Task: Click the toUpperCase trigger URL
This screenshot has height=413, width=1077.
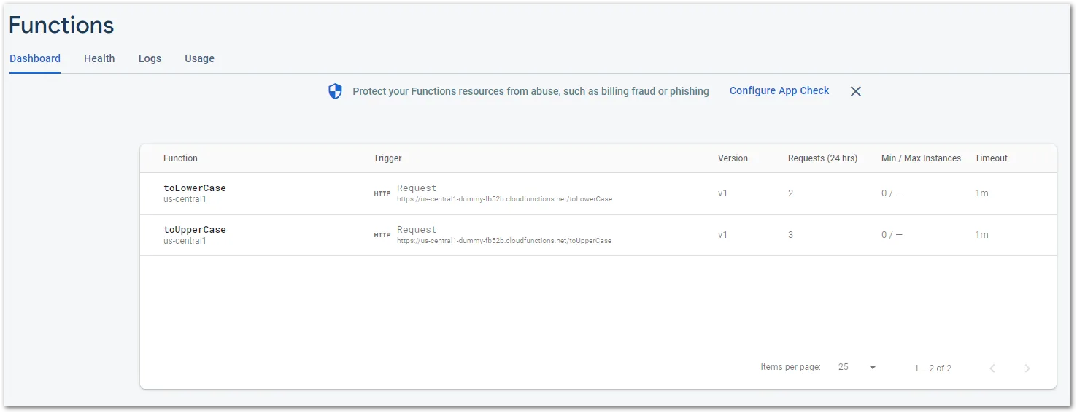Action: point(504,240)
